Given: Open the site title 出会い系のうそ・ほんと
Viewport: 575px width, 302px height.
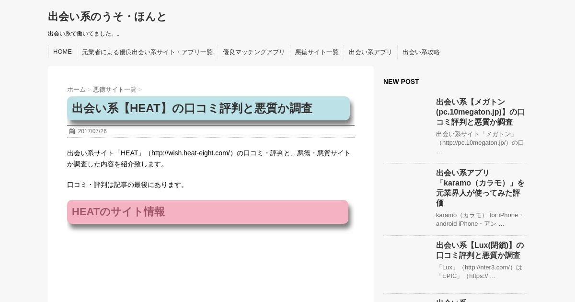Looking at the screenshot, I should click(107, 17).
